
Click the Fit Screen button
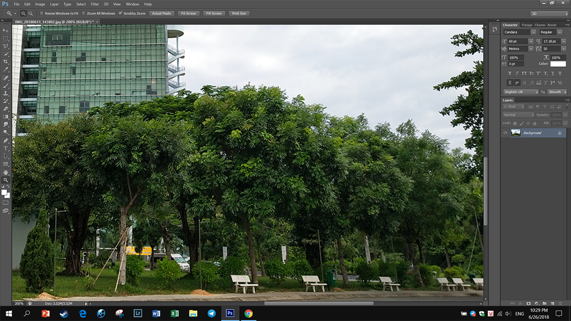(x=188, y=13)
